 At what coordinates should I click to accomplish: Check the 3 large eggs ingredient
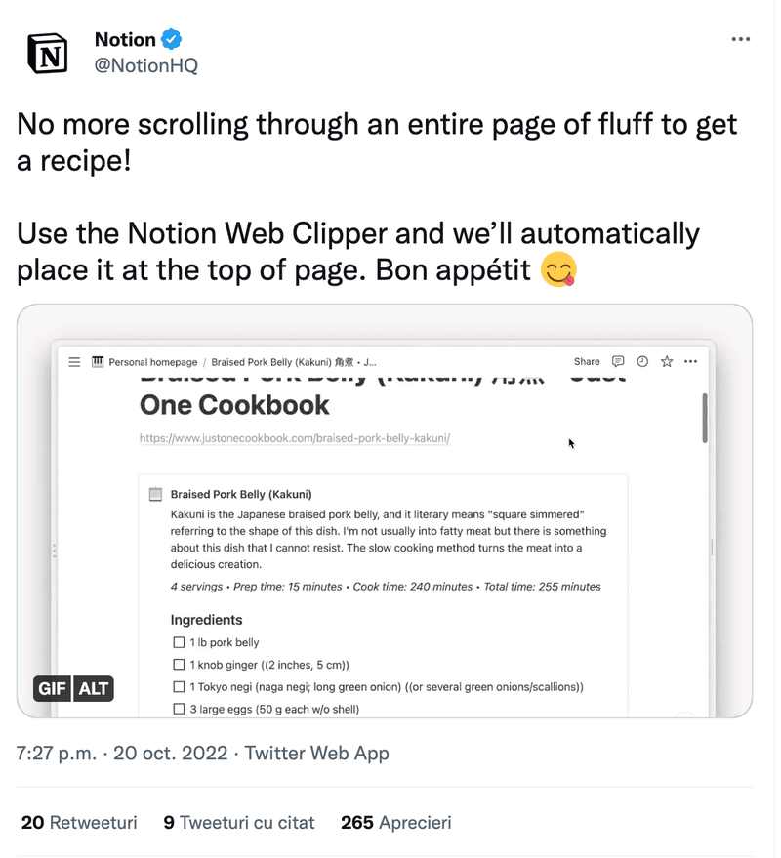coord(178,708)
